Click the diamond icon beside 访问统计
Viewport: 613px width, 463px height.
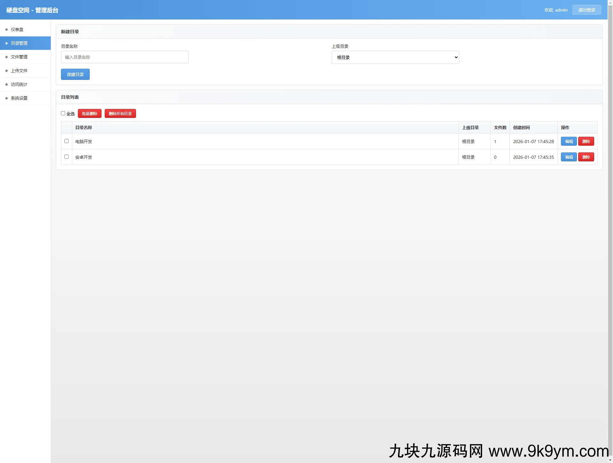tap(6, 84)
